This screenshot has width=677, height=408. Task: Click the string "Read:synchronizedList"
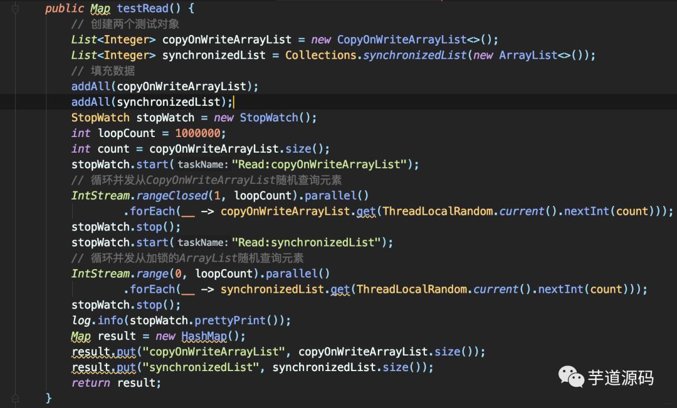pyautogui.click(x=306, y=242)
